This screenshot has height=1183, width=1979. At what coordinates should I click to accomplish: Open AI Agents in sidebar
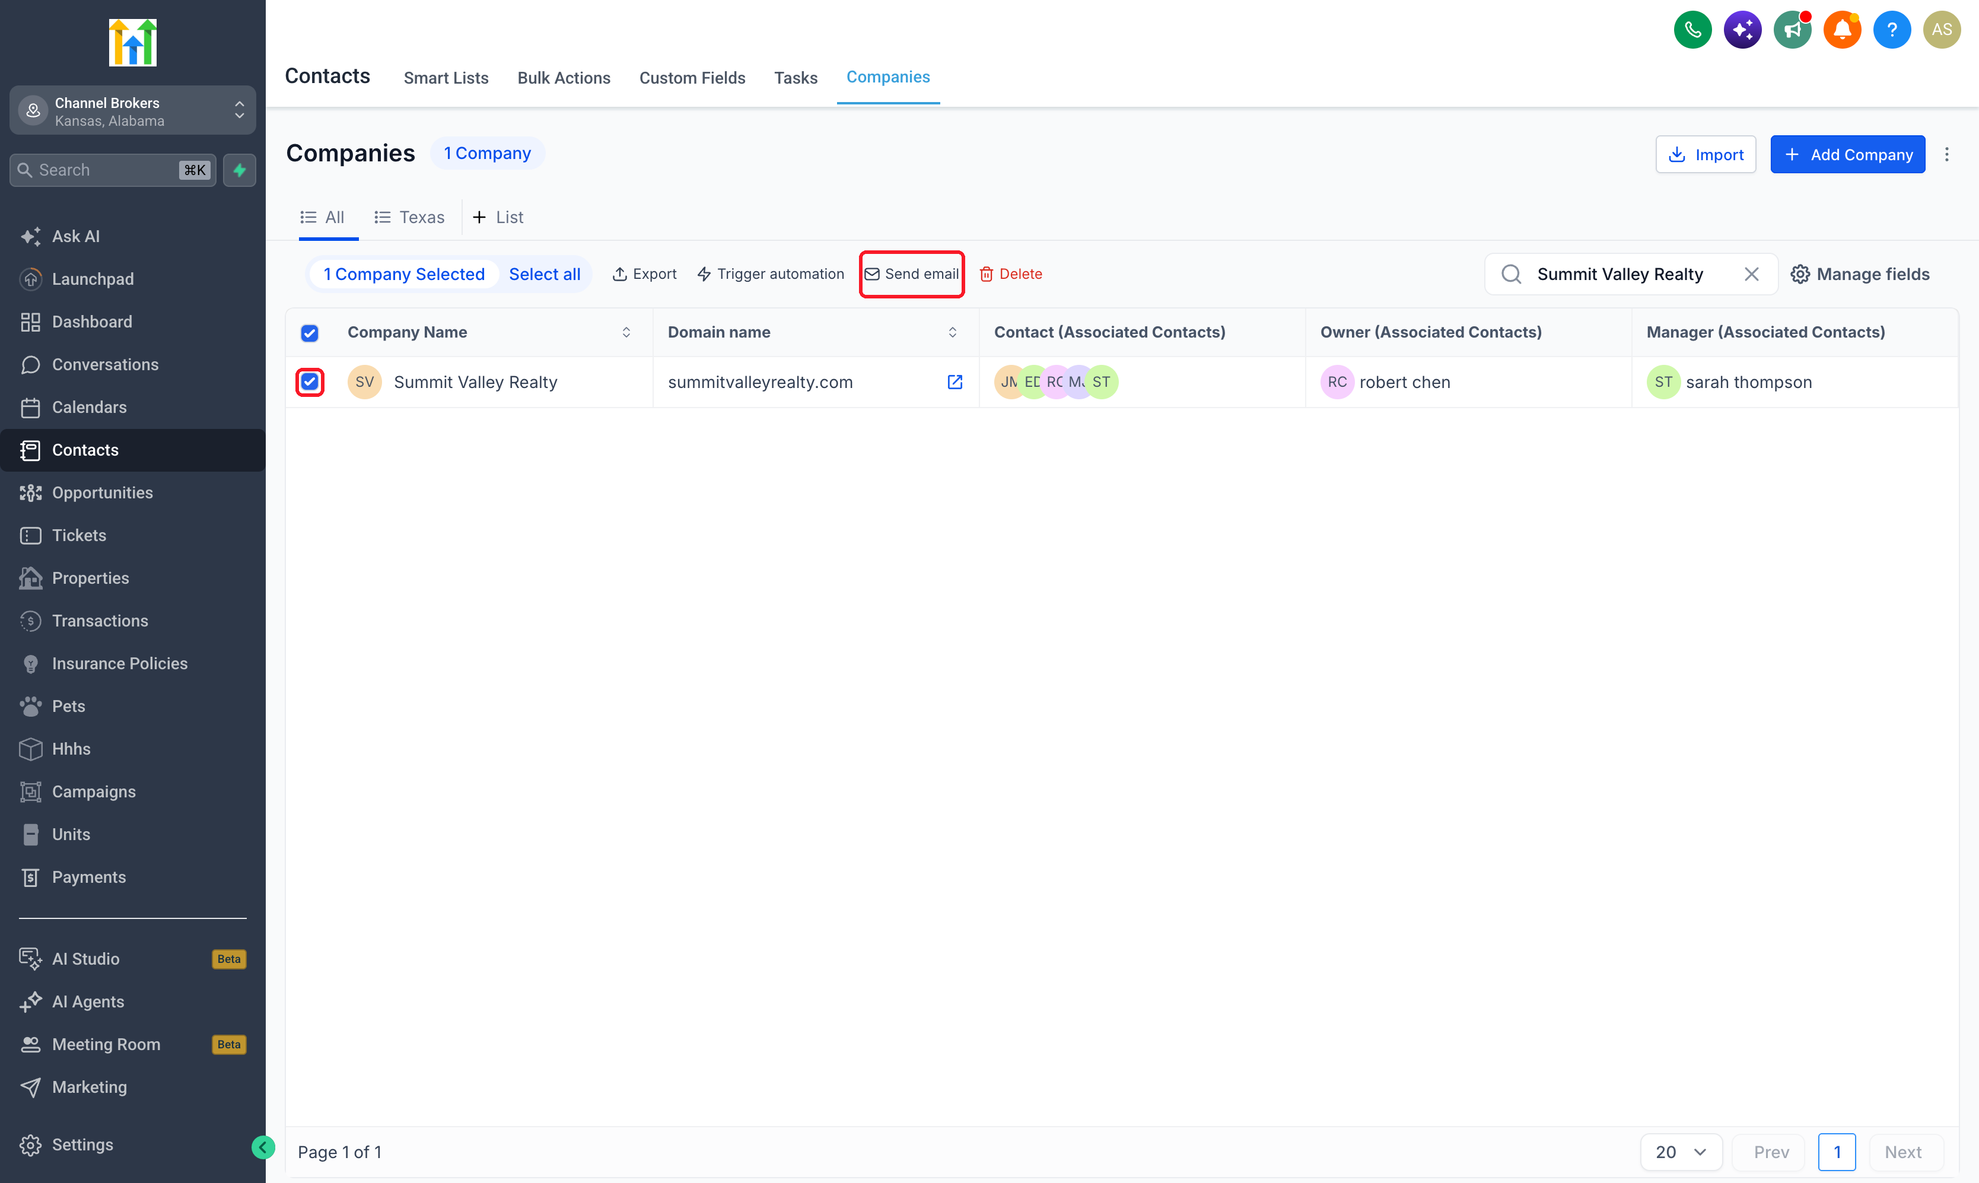132,1002
